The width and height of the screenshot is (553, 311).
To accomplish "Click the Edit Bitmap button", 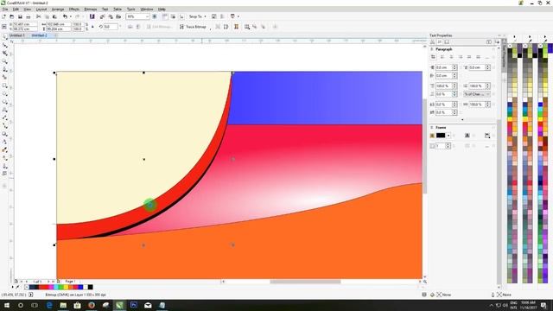I will (159, 27).
